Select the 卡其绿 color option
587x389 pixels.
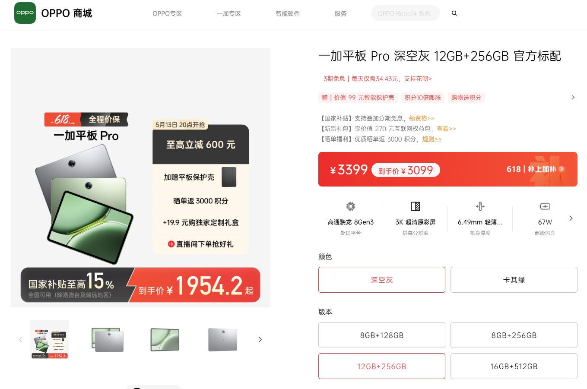pos(514,280)
